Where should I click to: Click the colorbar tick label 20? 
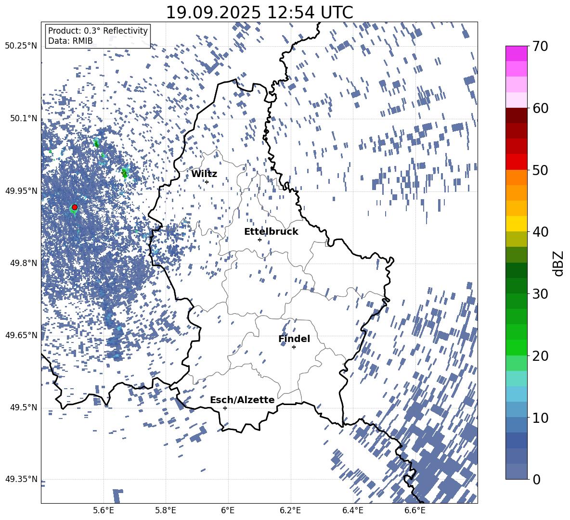(540, 355)
